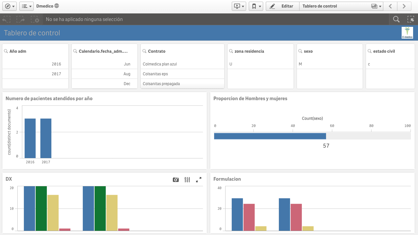The width and height of the screenshot is (418, 235).
Task: Go to the next sheet arrow
Action: pyautogui.click(x=404, y=6)
